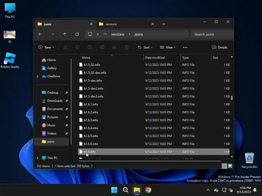Open the clock and date in taskbar
The image size is (262, 196).
[244, 190]
